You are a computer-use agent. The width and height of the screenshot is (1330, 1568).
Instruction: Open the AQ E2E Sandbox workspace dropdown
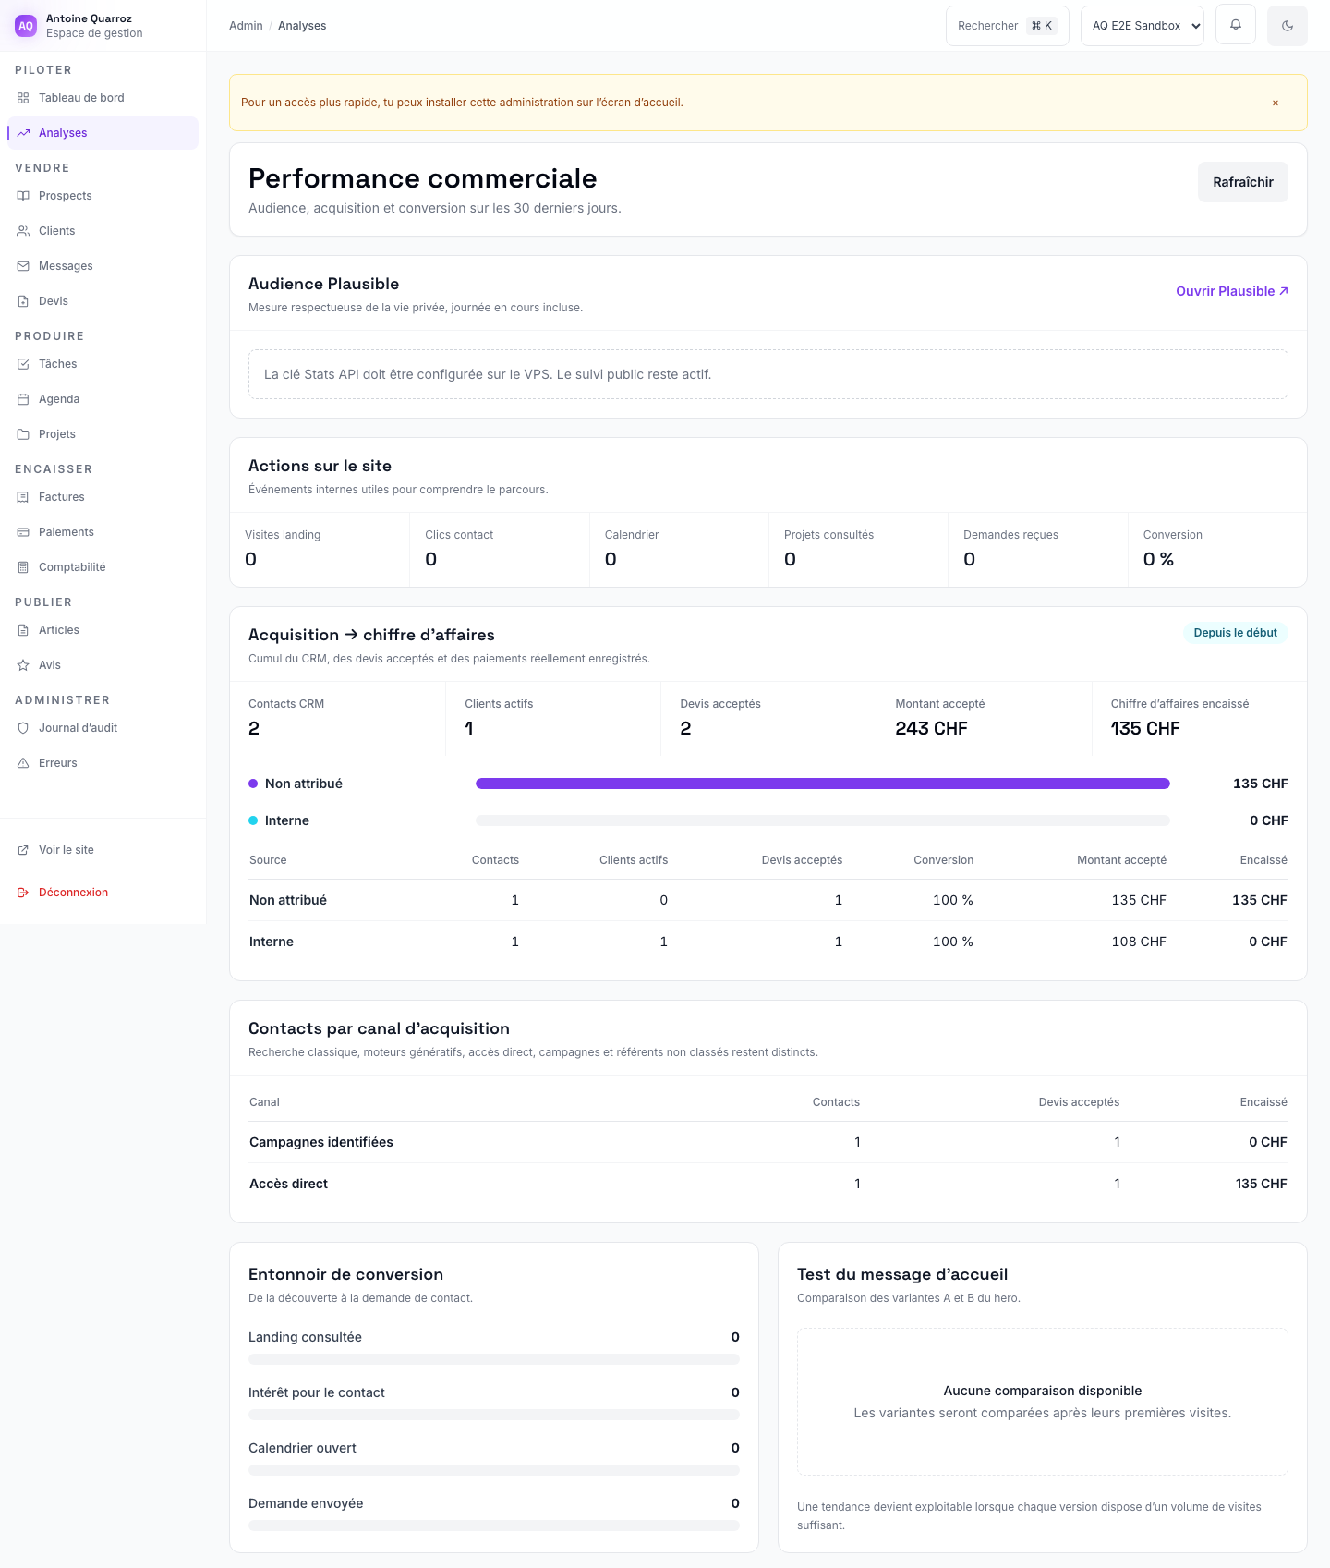tap(1143, 26)
